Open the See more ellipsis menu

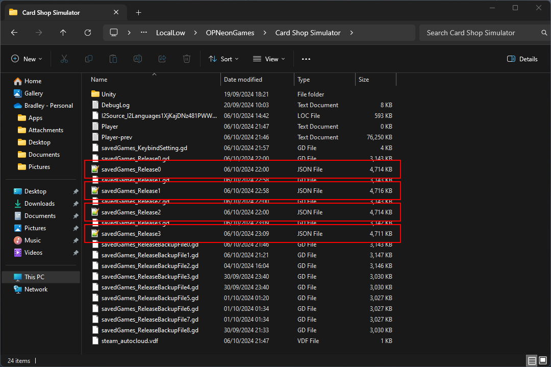click(x=306, y=59)
